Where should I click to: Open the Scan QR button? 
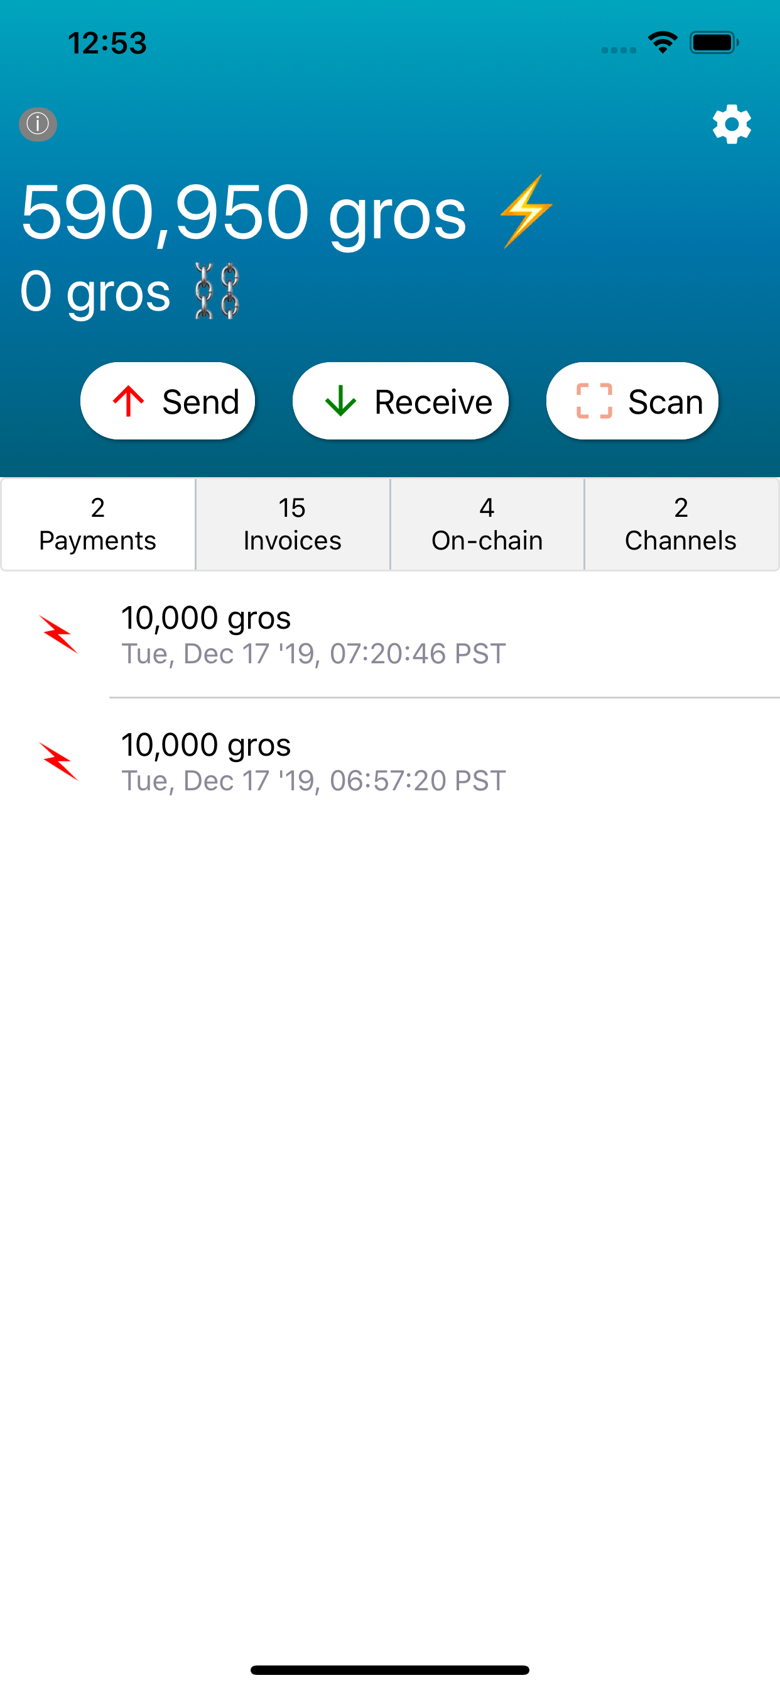pos(632,401)
